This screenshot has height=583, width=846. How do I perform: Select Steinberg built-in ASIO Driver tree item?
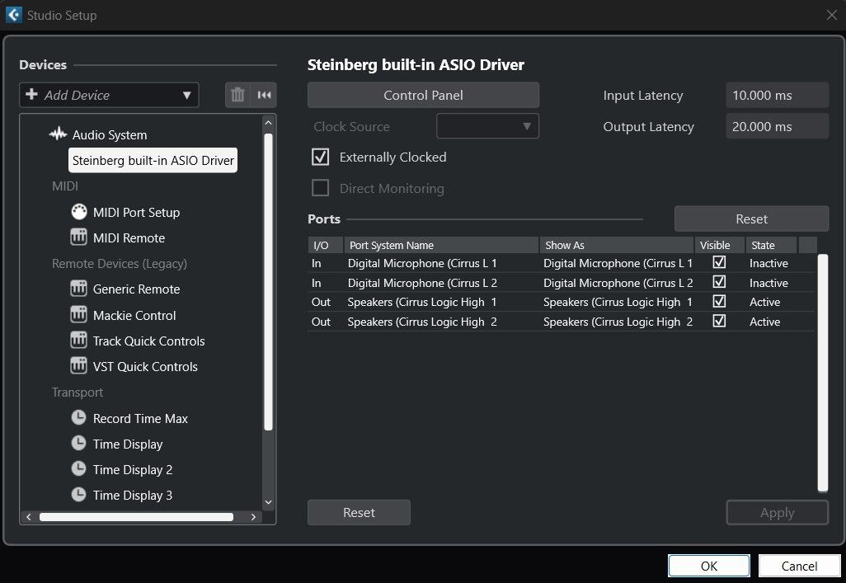tap(153, 160)
